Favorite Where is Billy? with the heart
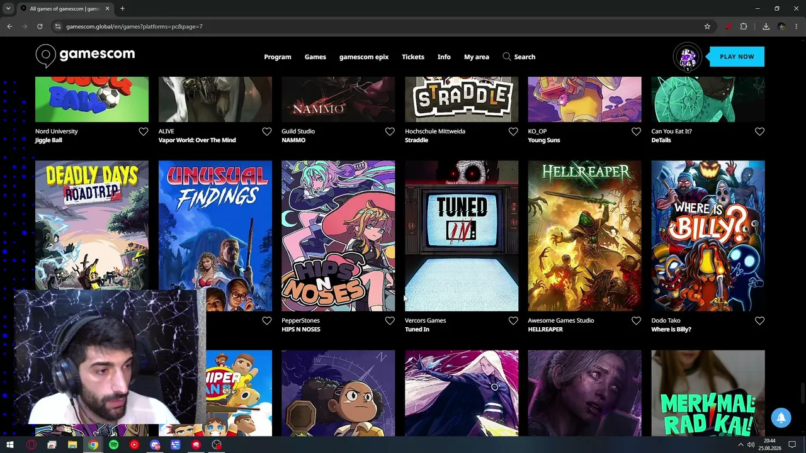 tap(759, 321)
